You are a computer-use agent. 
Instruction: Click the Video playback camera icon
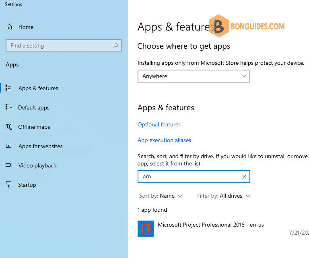point(9,165)
